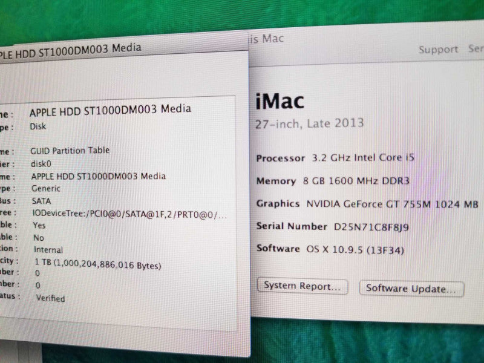Select 'GUID Partition Table' value
The width and height of the screenshot is (484, 363).
[x=70, y=151]
